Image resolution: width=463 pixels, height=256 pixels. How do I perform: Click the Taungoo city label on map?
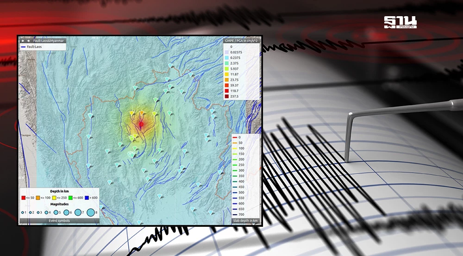[x=25, y=136]
